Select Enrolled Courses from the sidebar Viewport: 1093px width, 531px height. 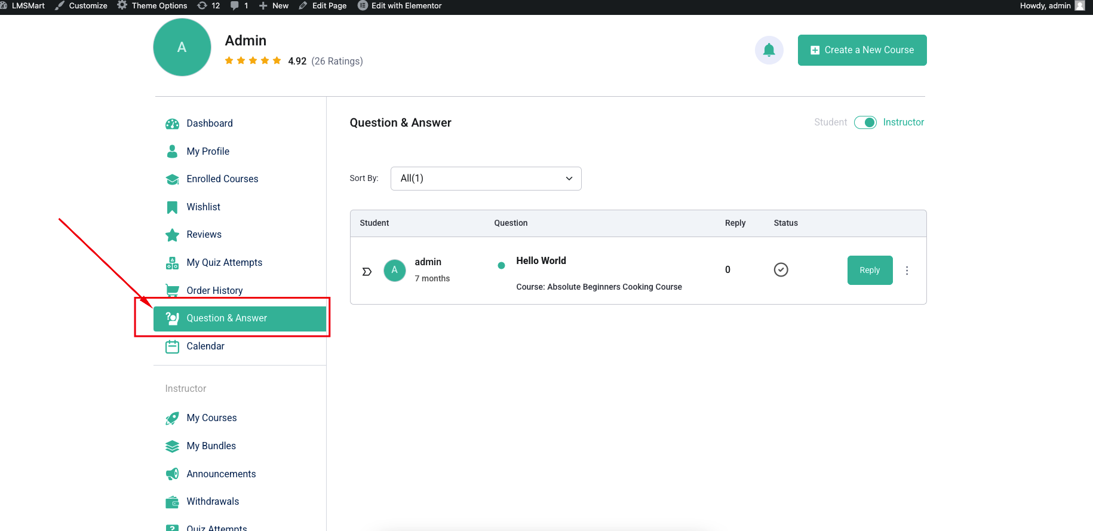pyautogui.click(x=222, y=179)
